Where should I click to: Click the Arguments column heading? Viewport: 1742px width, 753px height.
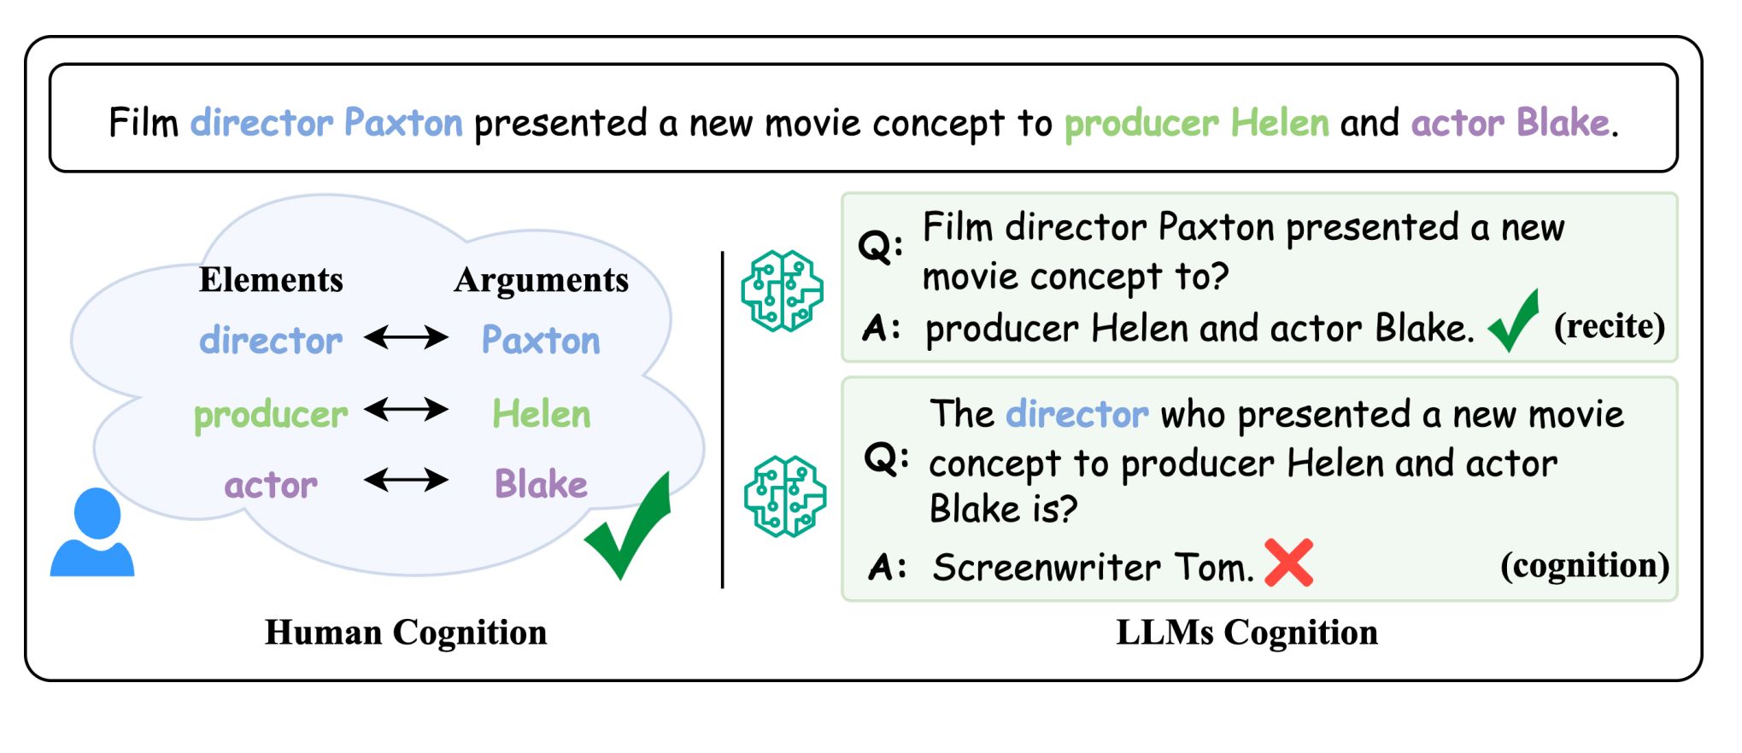pyautogui.click(x=541, y=281)
